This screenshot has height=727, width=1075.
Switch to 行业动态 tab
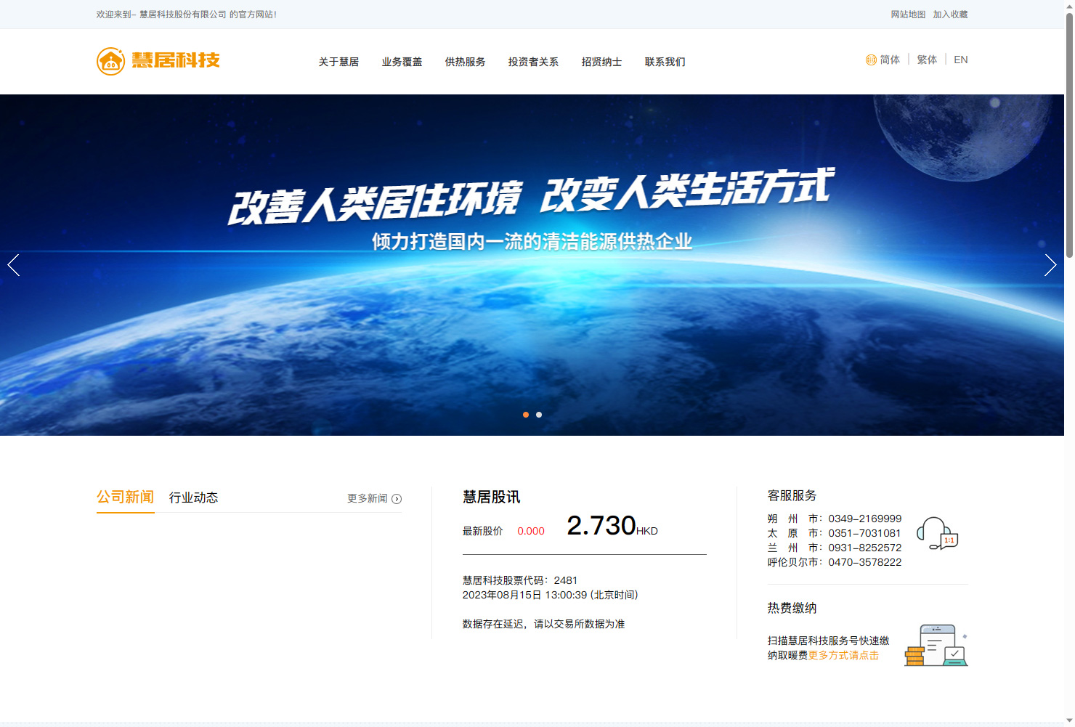click(x=193, y=497)
